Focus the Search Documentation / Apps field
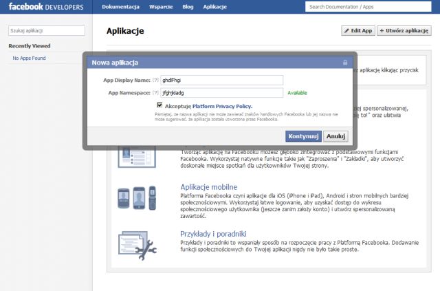Image resolution: width=440 pixels, height=291 pixels. [368, 7]
